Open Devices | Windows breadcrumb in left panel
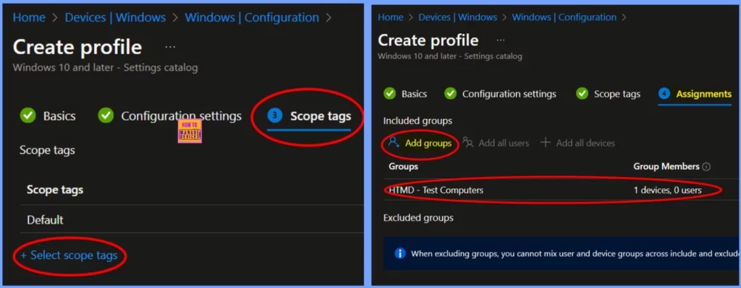This screenshot has width=741, height=288. click(x=115, y=17)
